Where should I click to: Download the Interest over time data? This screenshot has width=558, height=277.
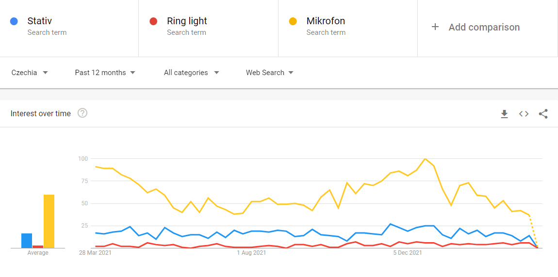(504, 114)
